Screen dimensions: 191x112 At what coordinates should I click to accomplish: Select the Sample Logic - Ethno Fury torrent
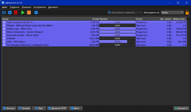(19, 29)
